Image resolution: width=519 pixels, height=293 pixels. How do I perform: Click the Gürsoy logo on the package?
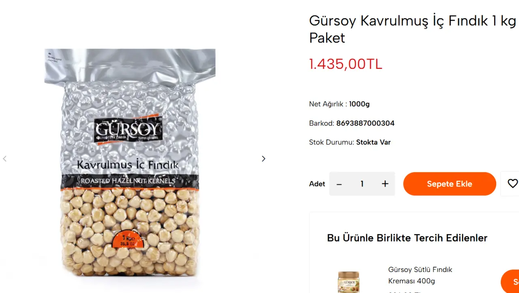(x=128, y=130)
